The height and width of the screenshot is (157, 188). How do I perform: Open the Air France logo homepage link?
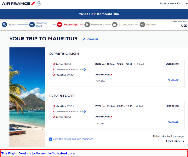[x=18, y=4]
